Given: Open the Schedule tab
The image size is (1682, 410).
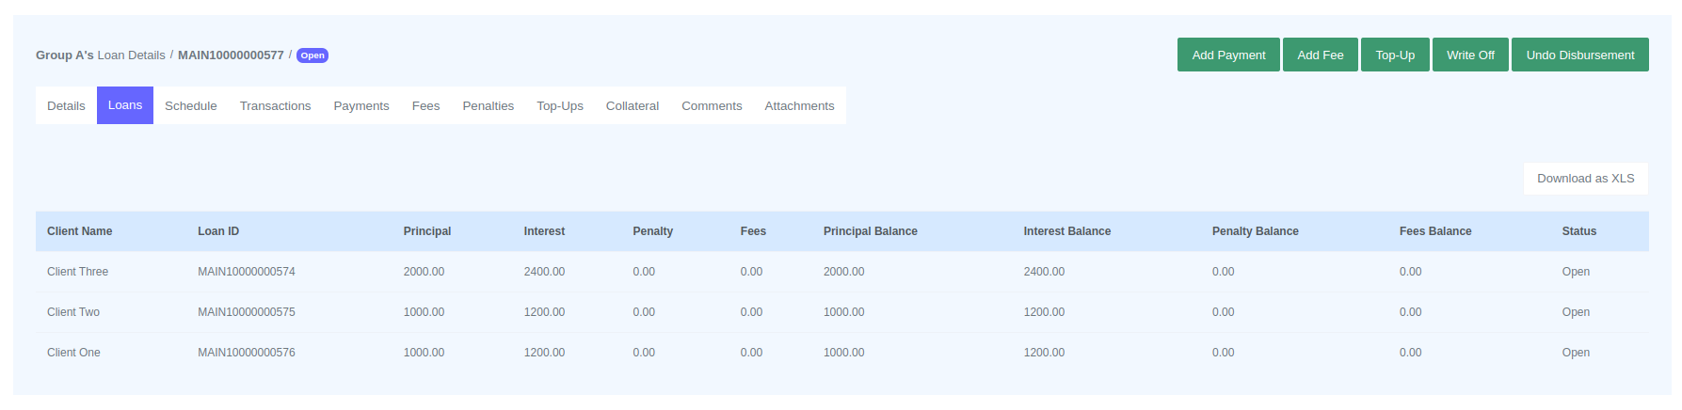Looking at the screenshot, I should click(190, 106).
